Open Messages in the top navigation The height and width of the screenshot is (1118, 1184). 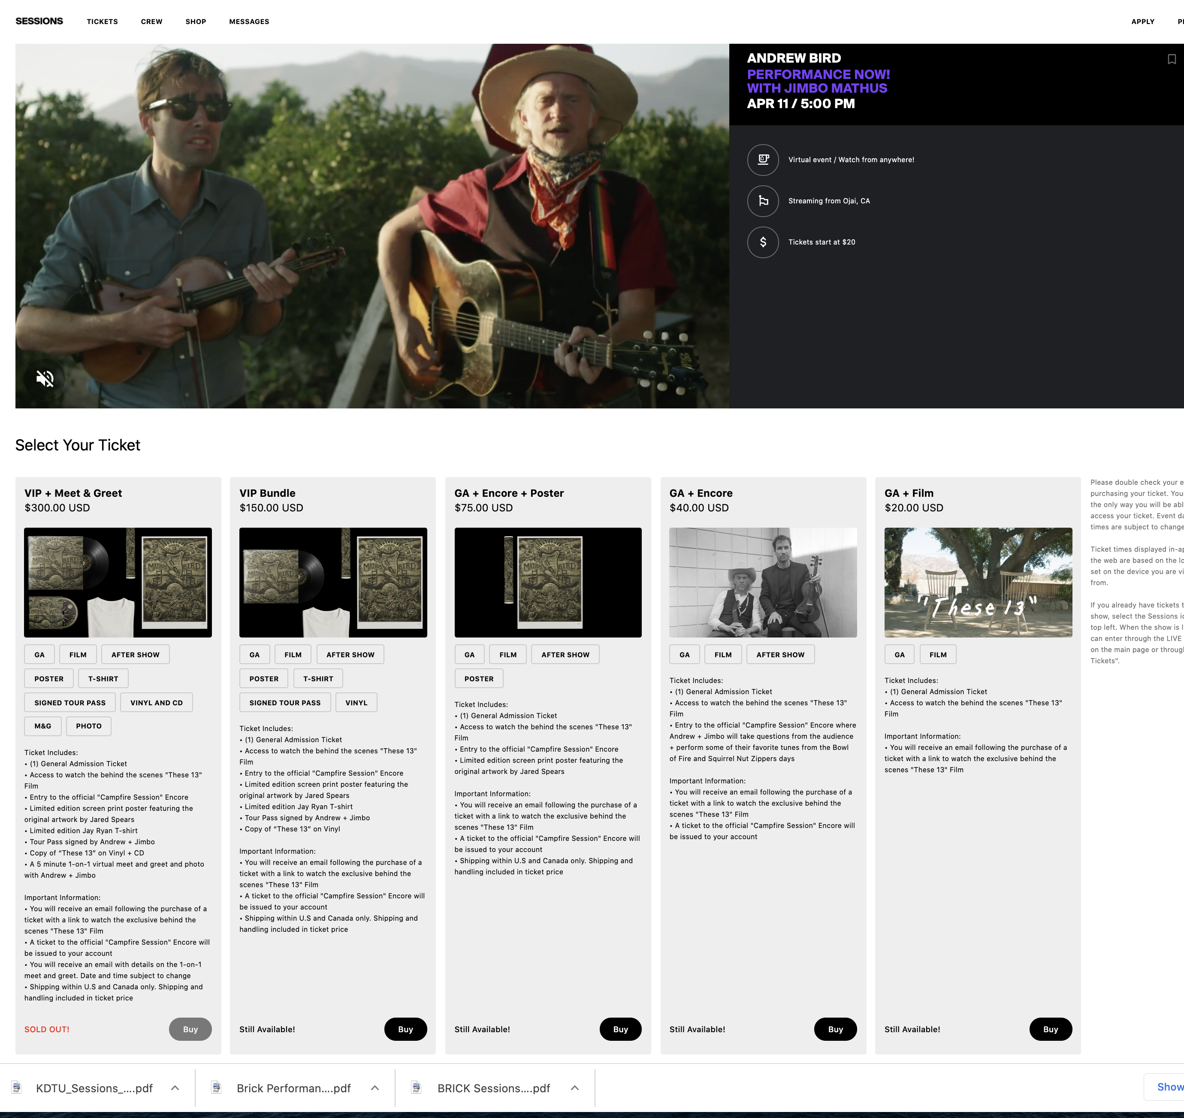(x=249, y=21)
